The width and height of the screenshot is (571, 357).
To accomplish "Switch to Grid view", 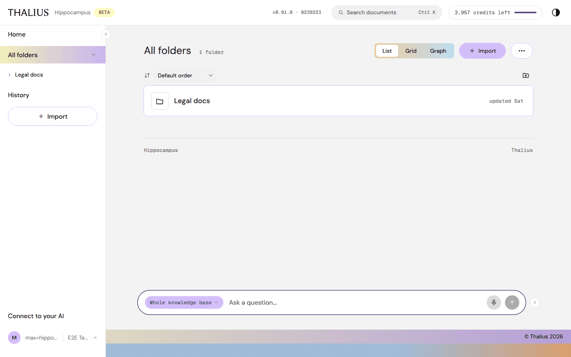I will click(x=411, y=51).
